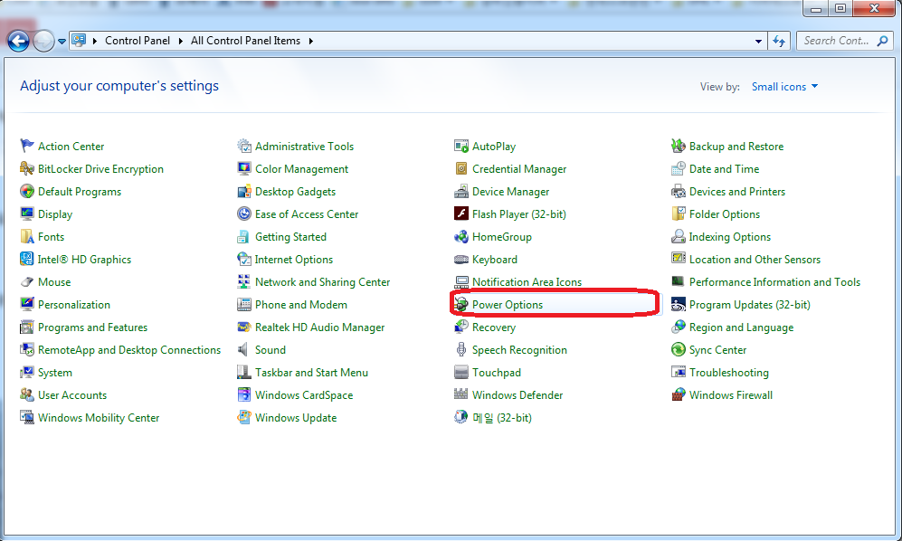Click the Sound speaker icon
Image resolution: width=902 pixels, height=541 pixels.
(x=244, y=350)
